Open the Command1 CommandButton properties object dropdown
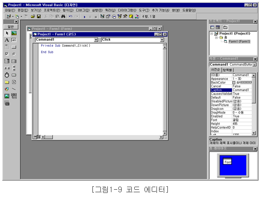The width and height of the screenshot is (261, 198). tap(254, 65)
